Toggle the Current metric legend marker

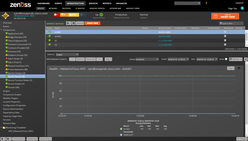121,129
